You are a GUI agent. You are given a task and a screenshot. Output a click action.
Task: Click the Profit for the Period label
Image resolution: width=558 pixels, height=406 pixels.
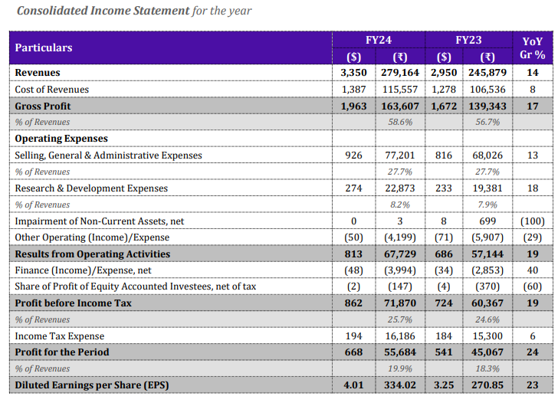pyautogui.click(x=62, y=352)
